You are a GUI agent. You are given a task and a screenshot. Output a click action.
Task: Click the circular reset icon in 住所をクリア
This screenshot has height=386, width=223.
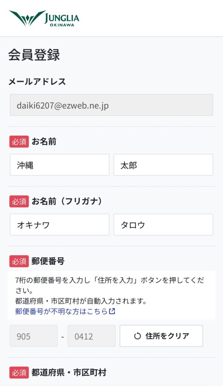[137, 336]
